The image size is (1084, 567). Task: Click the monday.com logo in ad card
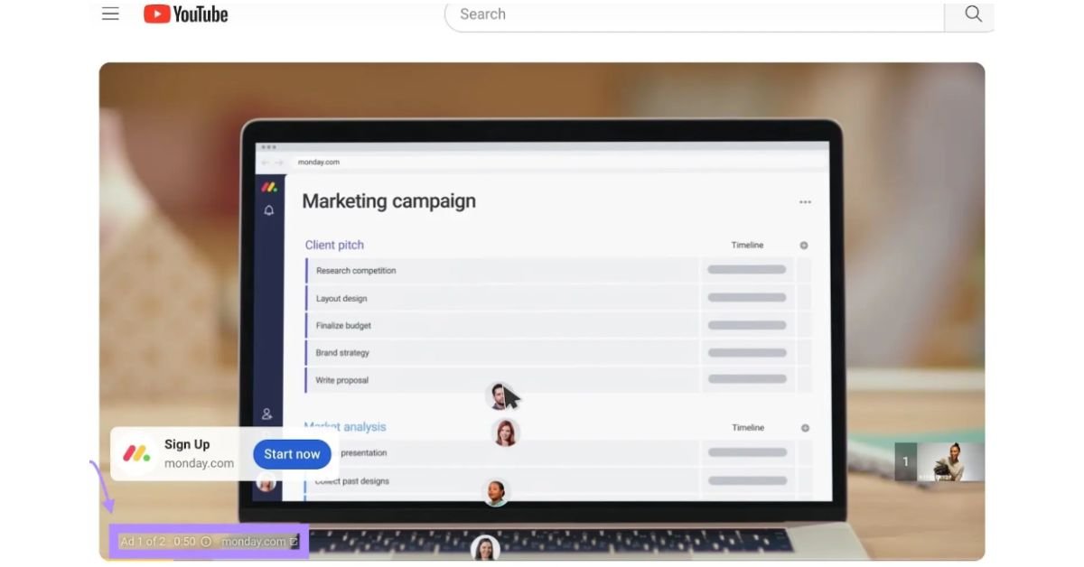click(137, 453)
